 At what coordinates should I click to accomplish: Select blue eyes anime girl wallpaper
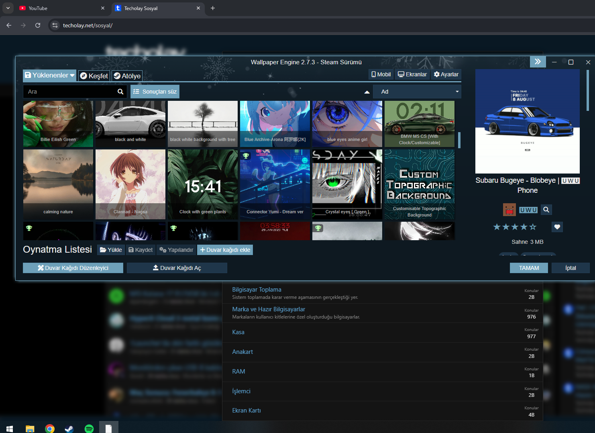point(347,124)
